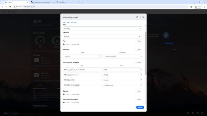The width and height of the screenshot is (207, 116).
Task: Switch to the web service tab
Action: pyautogui.click(x=64, y=22)
